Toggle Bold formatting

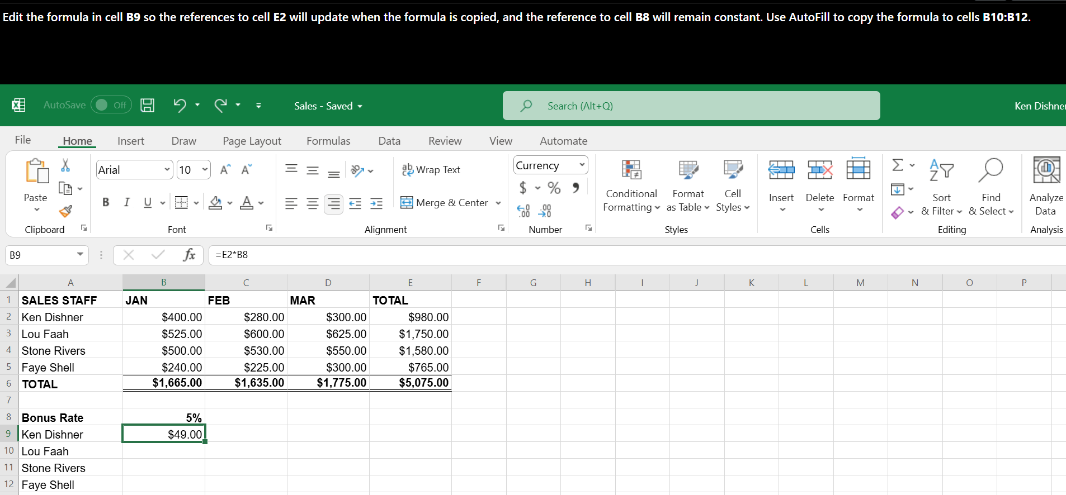tap(106, 202)
